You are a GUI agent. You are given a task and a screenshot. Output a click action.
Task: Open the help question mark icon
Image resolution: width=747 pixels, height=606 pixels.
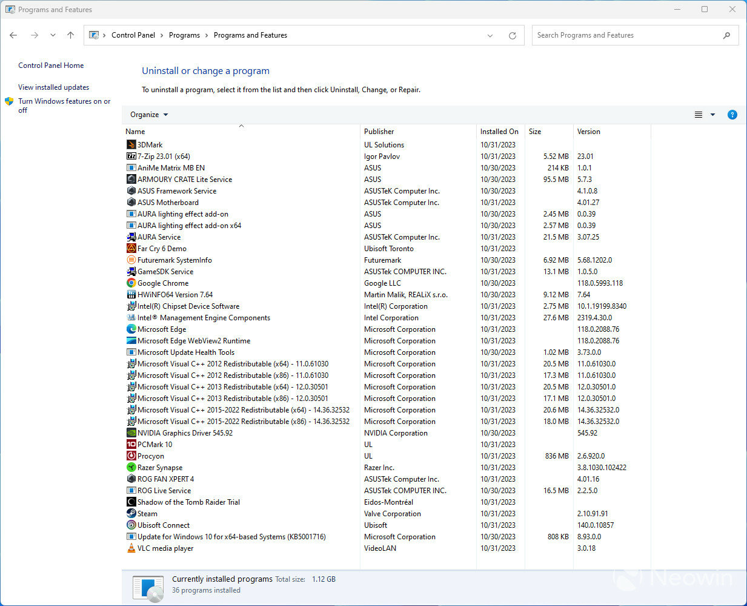[732, 115]
